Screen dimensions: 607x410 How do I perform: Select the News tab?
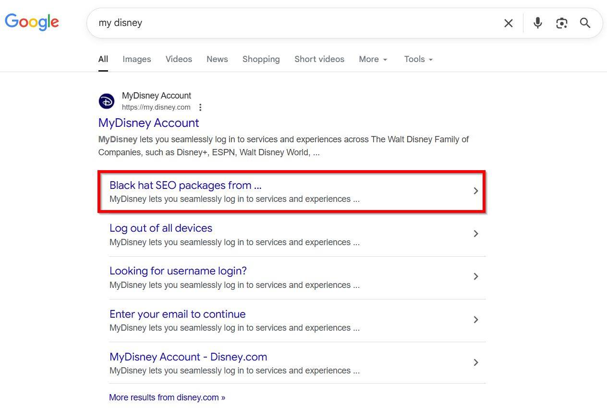pos(217,59)
